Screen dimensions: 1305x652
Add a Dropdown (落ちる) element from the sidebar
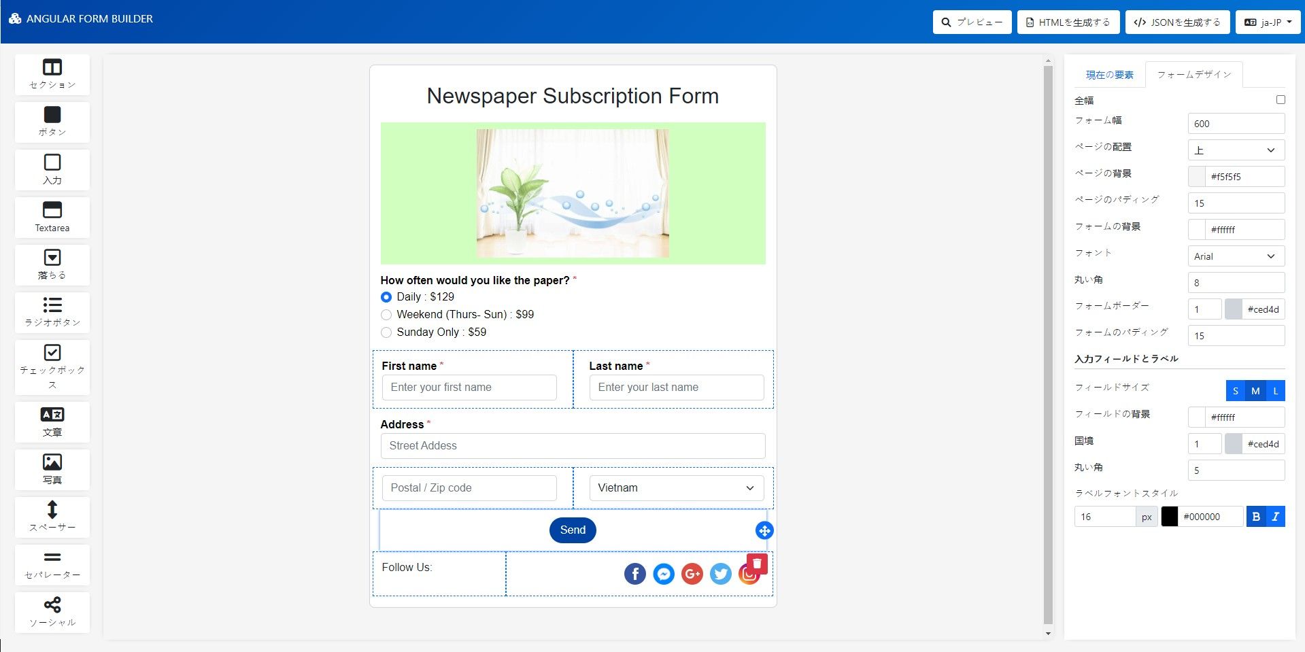point(52,265)
